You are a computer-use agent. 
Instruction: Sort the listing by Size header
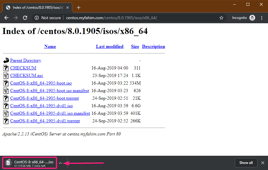click(135, 46)
